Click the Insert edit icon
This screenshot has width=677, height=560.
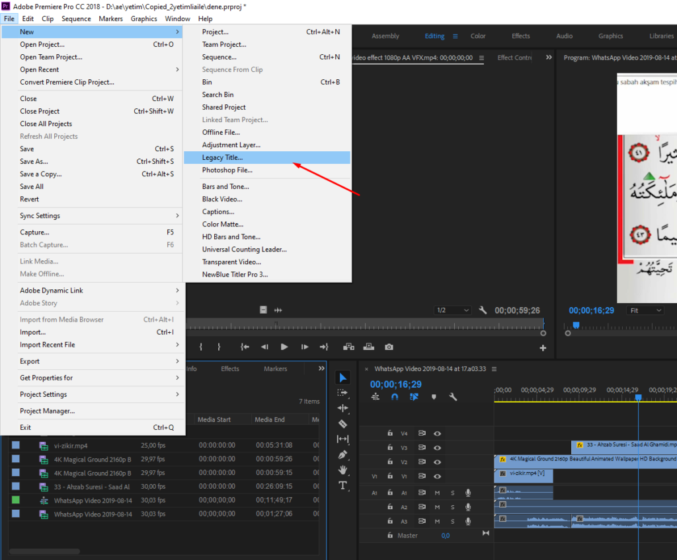[348, 347]
